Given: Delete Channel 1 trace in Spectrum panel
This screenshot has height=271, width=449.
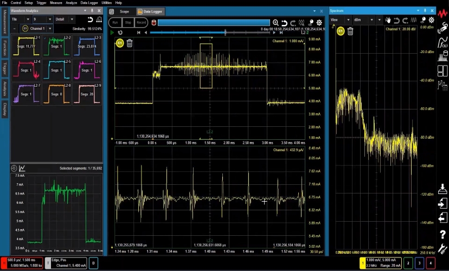Looking at the screenshot, I should pyautogui.click(x=350, y=31).
